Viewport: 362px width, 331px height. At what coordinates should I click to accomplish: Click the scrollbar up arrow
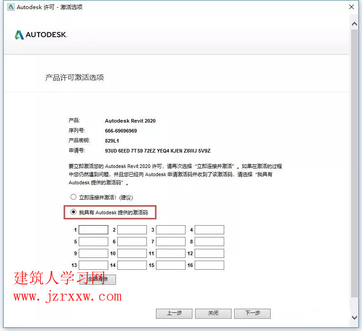point(354,24)
